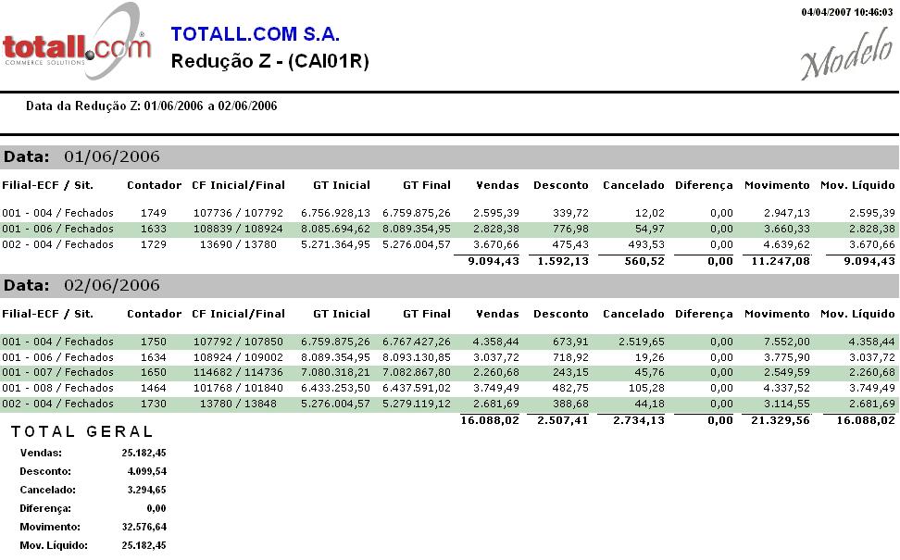Click the "Data da Redução Z" date range line
900x560 pixels.
(152, 106)
